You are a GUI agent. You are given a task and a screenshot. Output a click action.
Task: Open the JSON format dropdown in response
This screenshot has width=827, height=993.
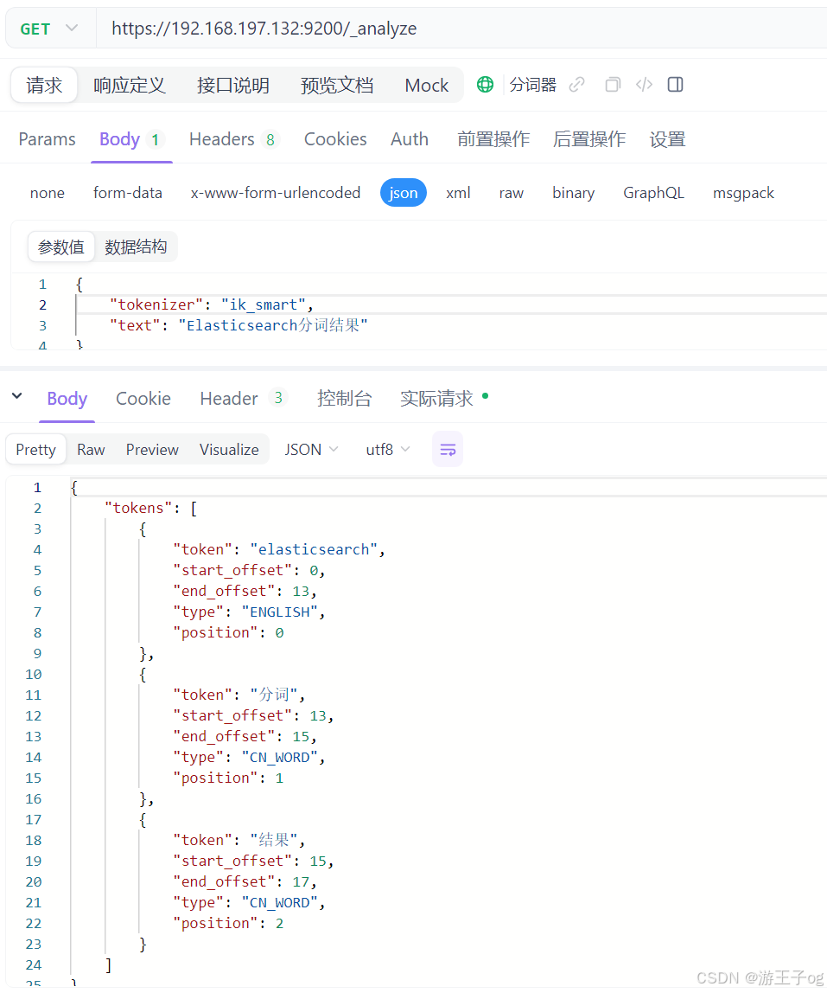pyautogui.click(x=309, y=449)
